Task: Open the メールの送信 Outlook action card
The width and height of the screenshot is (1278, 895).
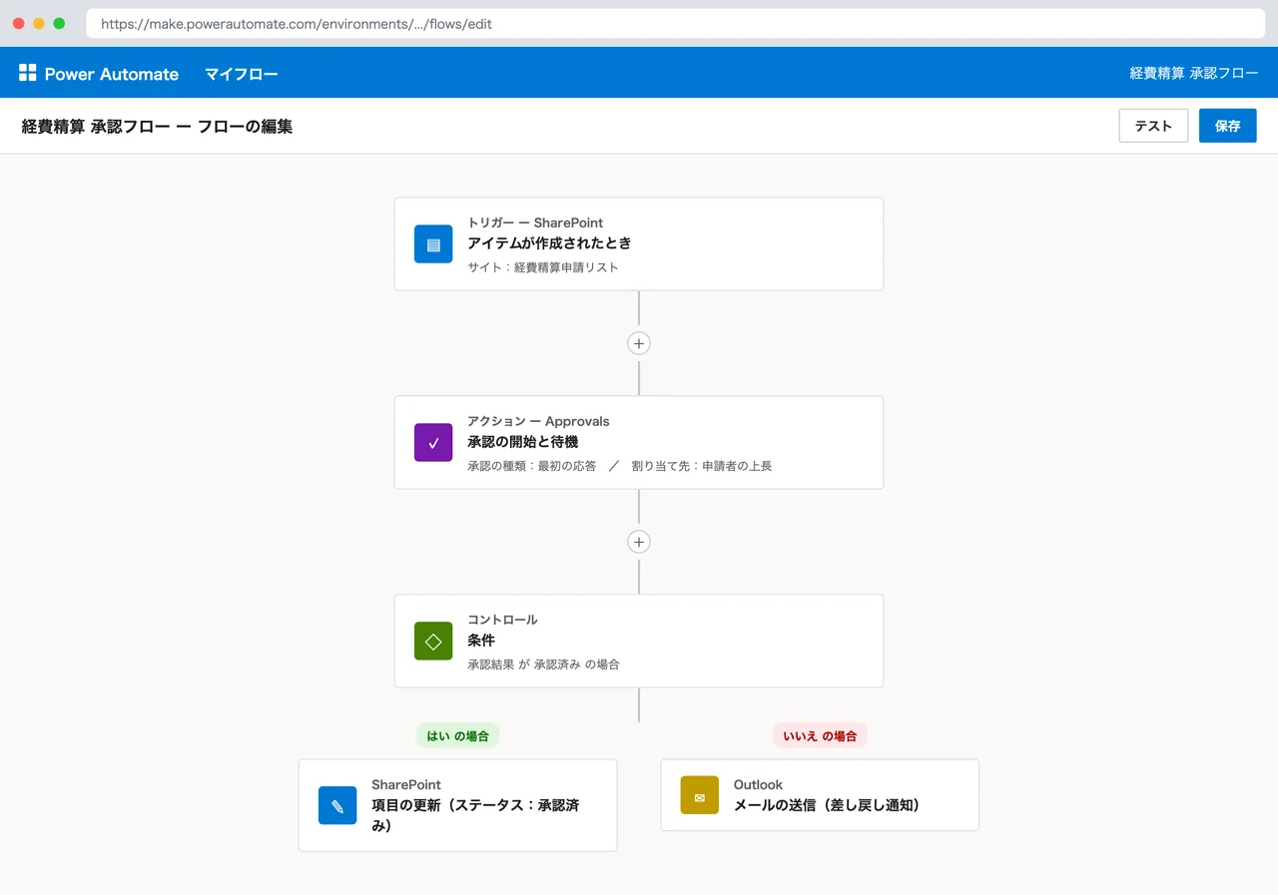Action: [x=820, y=795]
